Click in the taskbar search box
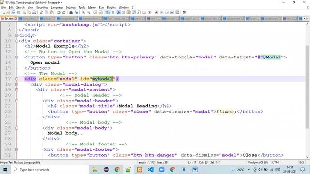The height and width of the screenshot is (174, 310). [49, 170]
